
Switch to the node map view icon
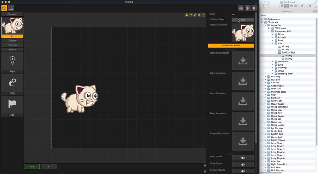tap(11, 8)
